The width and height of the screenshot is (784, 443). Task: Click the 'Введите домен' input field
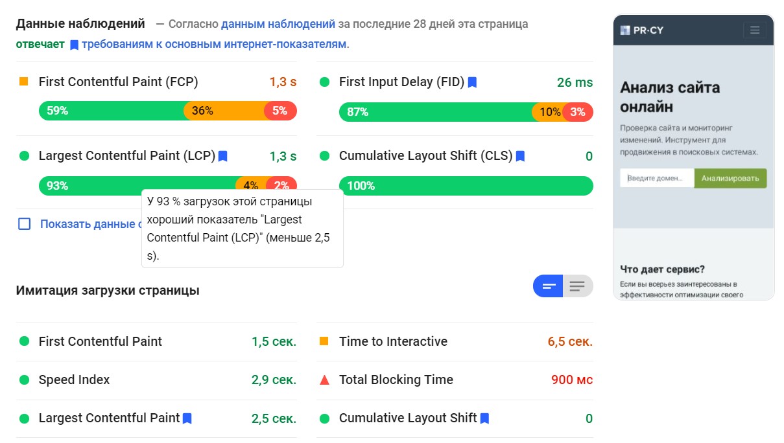point(656,178)
